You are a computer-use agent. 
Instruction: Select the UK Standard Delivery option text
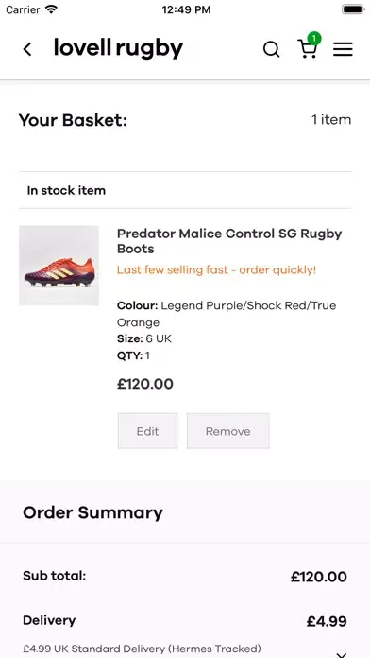coord(142,649)
